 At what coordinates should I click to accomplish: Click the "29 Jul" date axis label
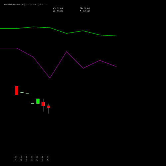point(47,158)
